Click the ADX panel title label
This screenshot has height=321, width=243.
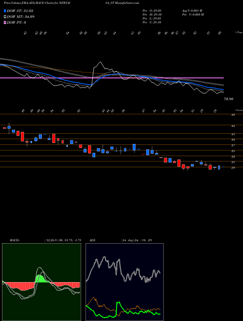92,240
